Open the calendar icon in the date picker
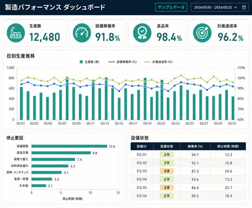The height and width of the screenshot is (208, 252). [244, 7]
